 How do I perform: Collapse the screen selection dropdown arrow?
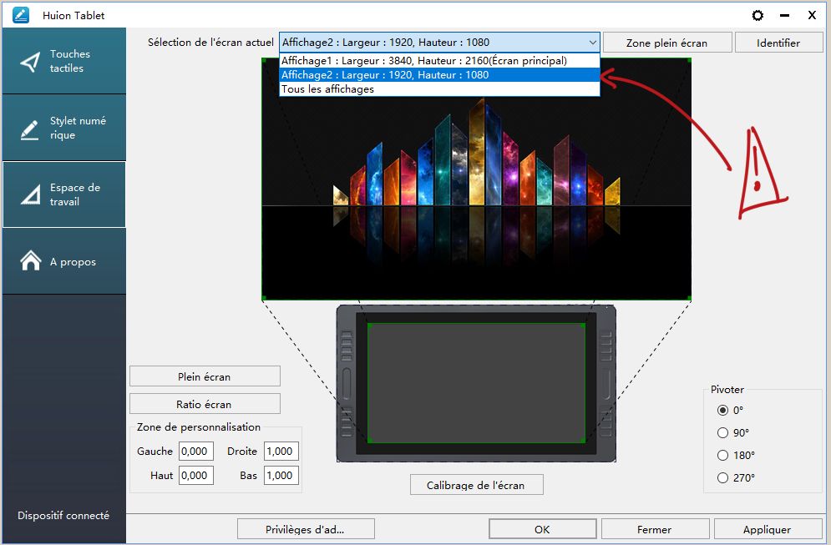coord(592,43)
